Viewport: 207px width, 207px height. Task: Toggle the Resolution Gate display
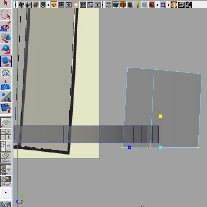[69, 5]
